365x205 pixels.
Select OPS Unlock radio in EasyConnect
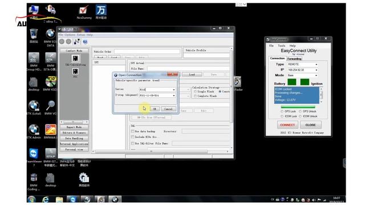300,112
